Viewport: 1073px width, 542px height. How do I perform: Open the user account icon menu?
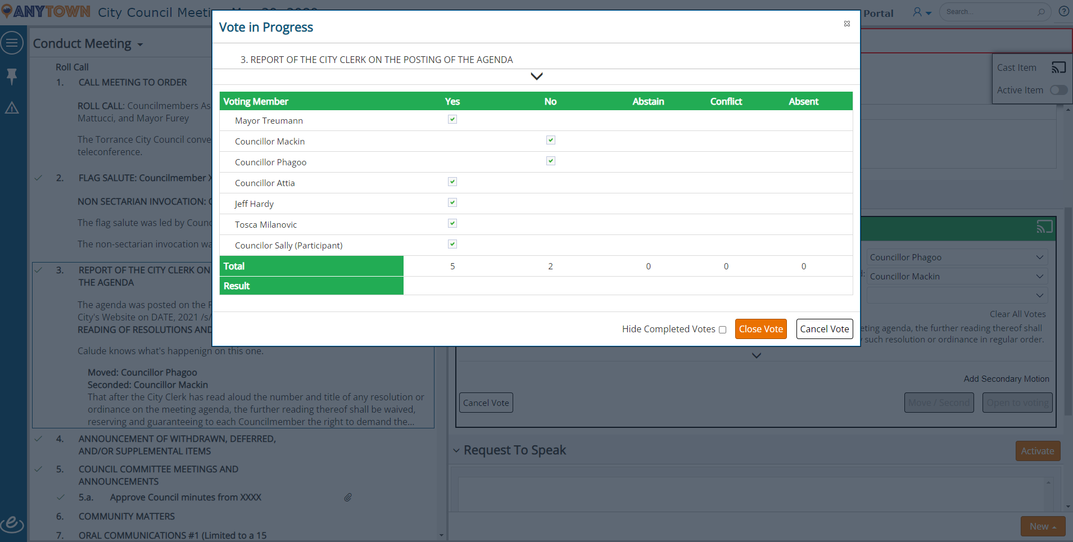click(x=922, y=12)
